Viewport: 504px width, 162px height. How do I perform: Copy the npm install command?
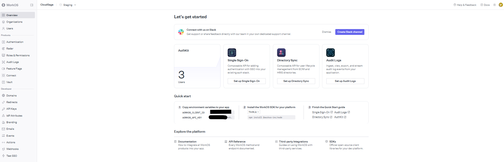(271, 117)
